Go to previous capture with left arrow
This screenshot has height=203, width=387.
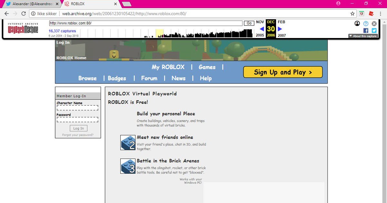pyautogui.click(x=262, y=29)
